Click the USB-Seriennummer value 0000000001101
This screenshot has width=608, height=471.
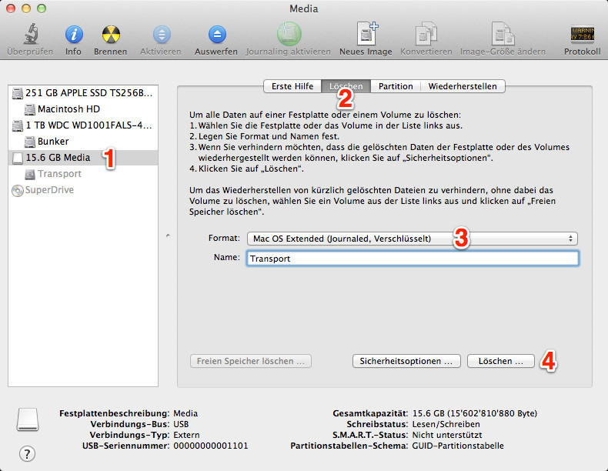[x=211, y=446]
